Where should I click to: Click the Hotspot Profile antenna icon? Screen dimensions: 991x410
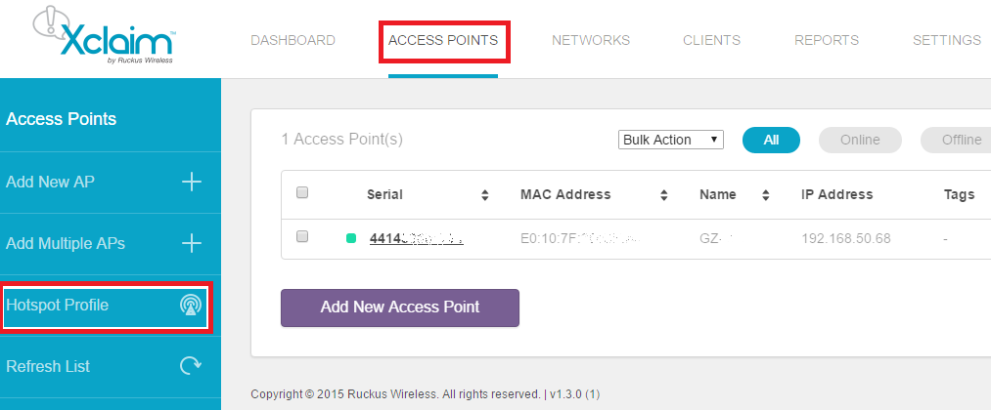point(191,306)
